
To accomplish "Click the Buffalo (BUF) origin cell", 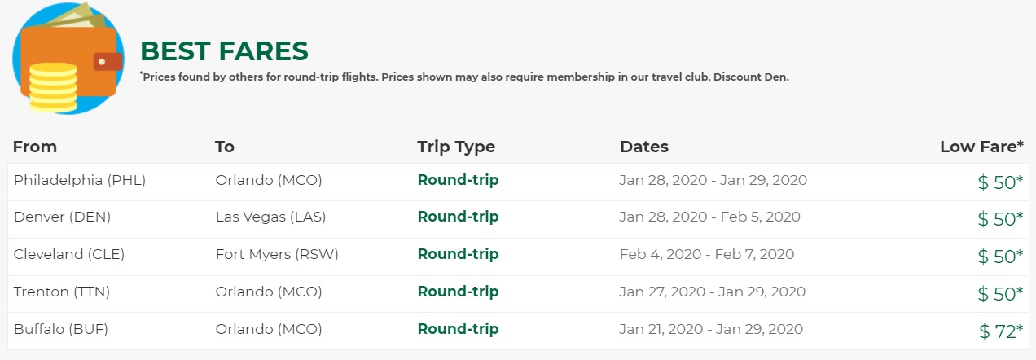I will pyautogui.click(x=61, y=329).
